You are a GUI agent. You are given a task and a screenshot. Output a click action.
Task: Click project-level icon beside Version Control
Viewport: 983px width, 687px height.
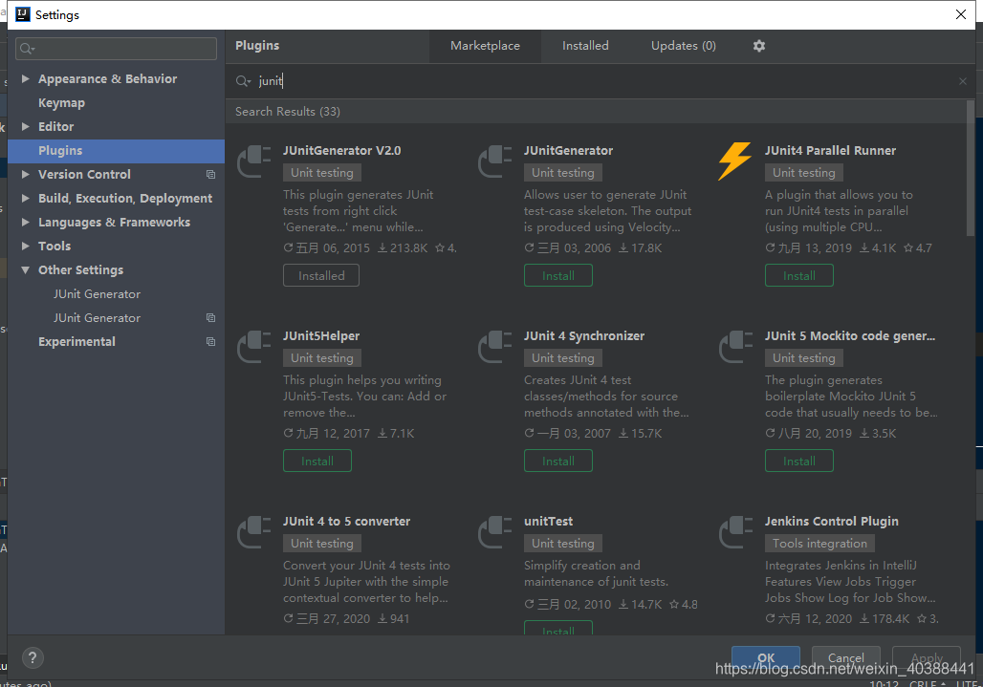click(x=210, y=175)
